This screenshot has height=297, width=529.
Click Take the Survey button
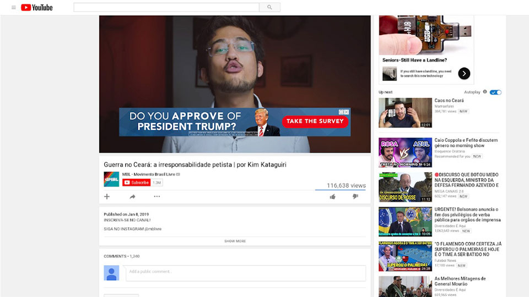point(315,121)
